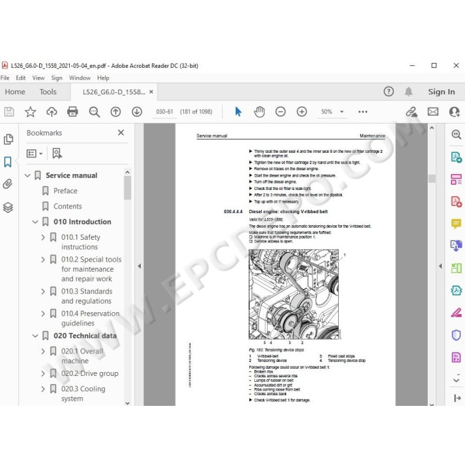Collapse left navigation pane arrow

coord(139,266)
